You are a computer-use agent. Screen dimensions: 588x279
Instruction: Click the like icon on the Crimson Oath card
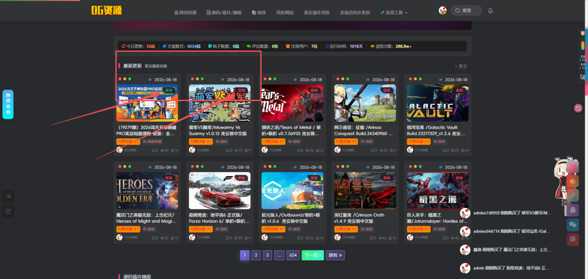(x=390, y=238)
